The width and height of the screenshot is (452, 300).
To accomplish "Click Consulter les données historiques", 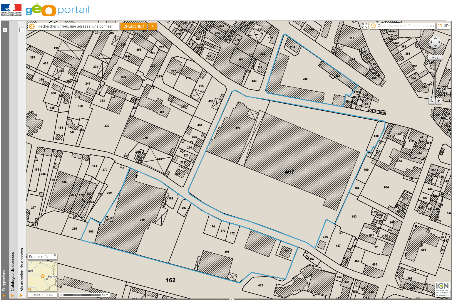I will 405,26.
